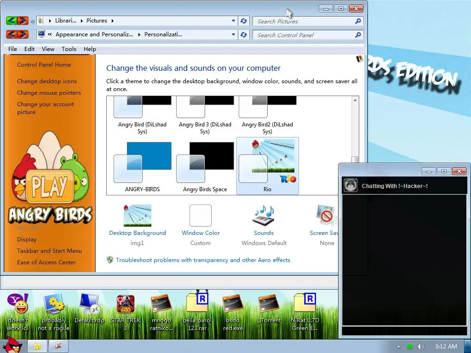Show hidden tray icons arrow

tap(398, 347)
